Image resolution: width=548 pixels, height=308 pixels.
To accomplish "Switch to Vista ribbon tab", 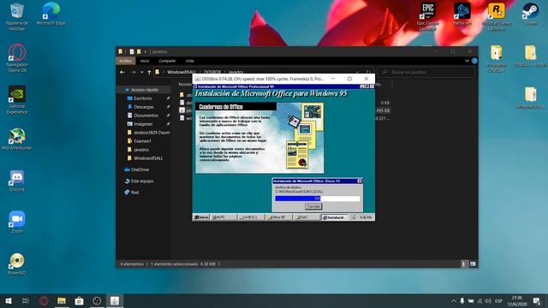I will coord(190,61).
